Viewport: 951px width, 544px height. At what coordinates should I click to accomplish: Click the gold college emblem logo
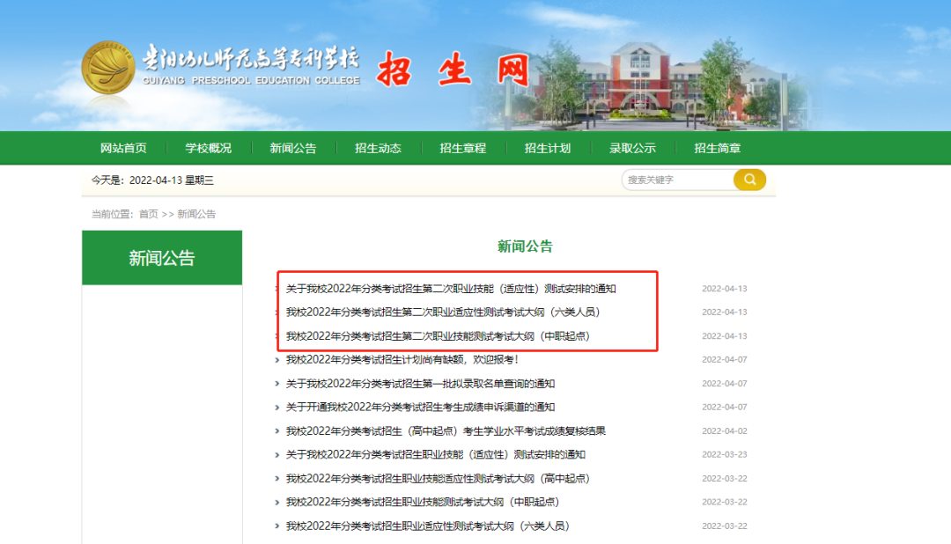pyautogui.click(x=109, y=68)
